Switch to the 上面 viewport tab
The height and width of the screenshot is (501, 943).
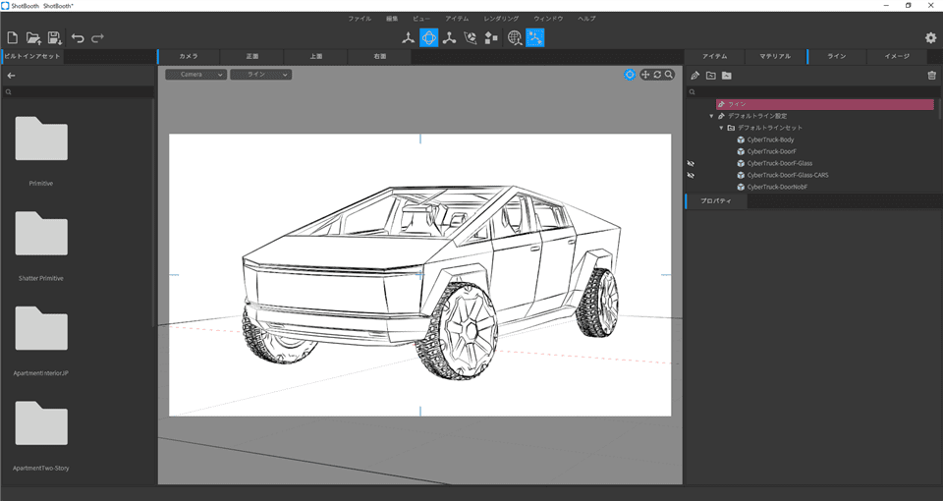pos(315,57)
